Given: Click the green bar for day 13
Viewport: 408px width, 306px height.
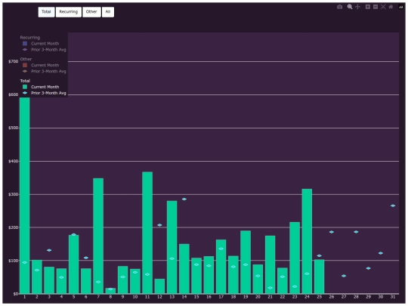Looking at the screenshot, I should pos(172,247).
